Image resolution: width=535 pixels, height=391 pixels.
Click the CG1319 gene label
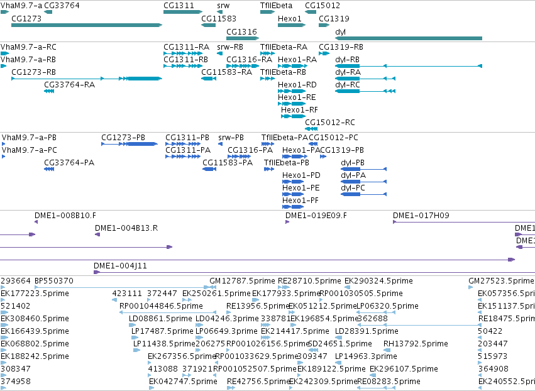tap(334, 19)
